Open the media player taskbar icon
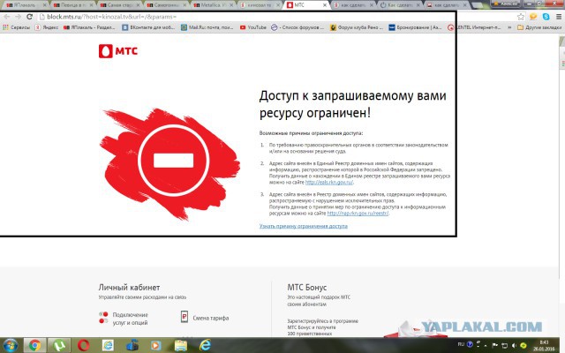The height and width of the screenshot is (353, 565). click(x=155, y=345)
